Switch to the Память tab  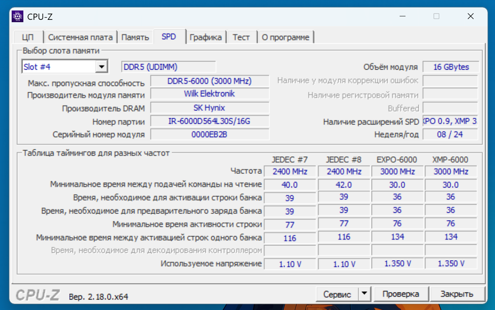(x=135, y=37)
